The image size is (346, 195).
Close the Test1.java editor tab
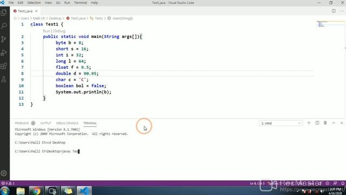pos(36,11)
